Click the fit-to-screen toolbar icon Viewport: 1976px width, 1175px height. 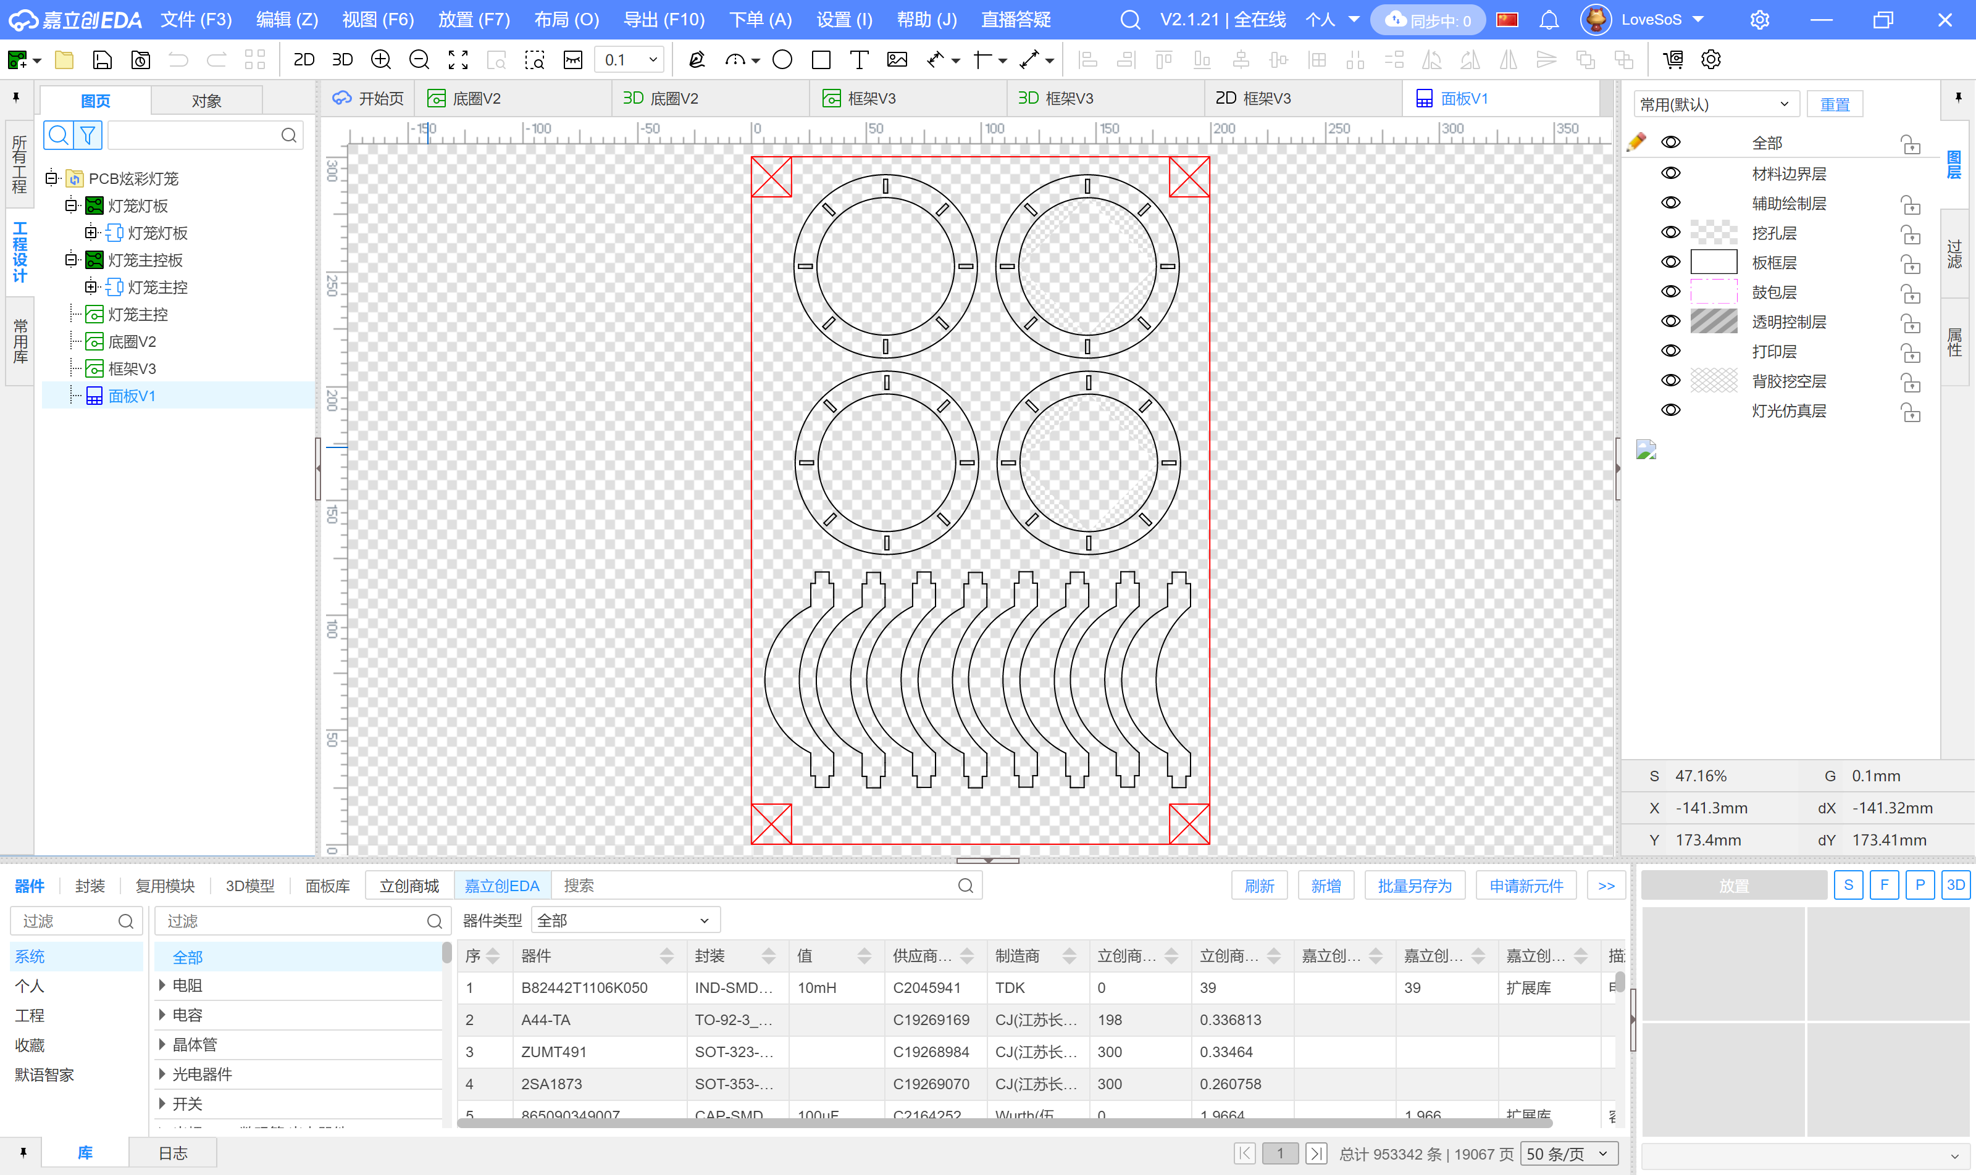pos(458,59)
